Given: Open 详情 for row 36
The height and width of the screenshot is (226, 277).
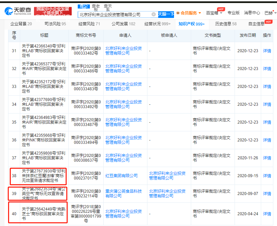Looking at the screenshot, I should point(267,140).
